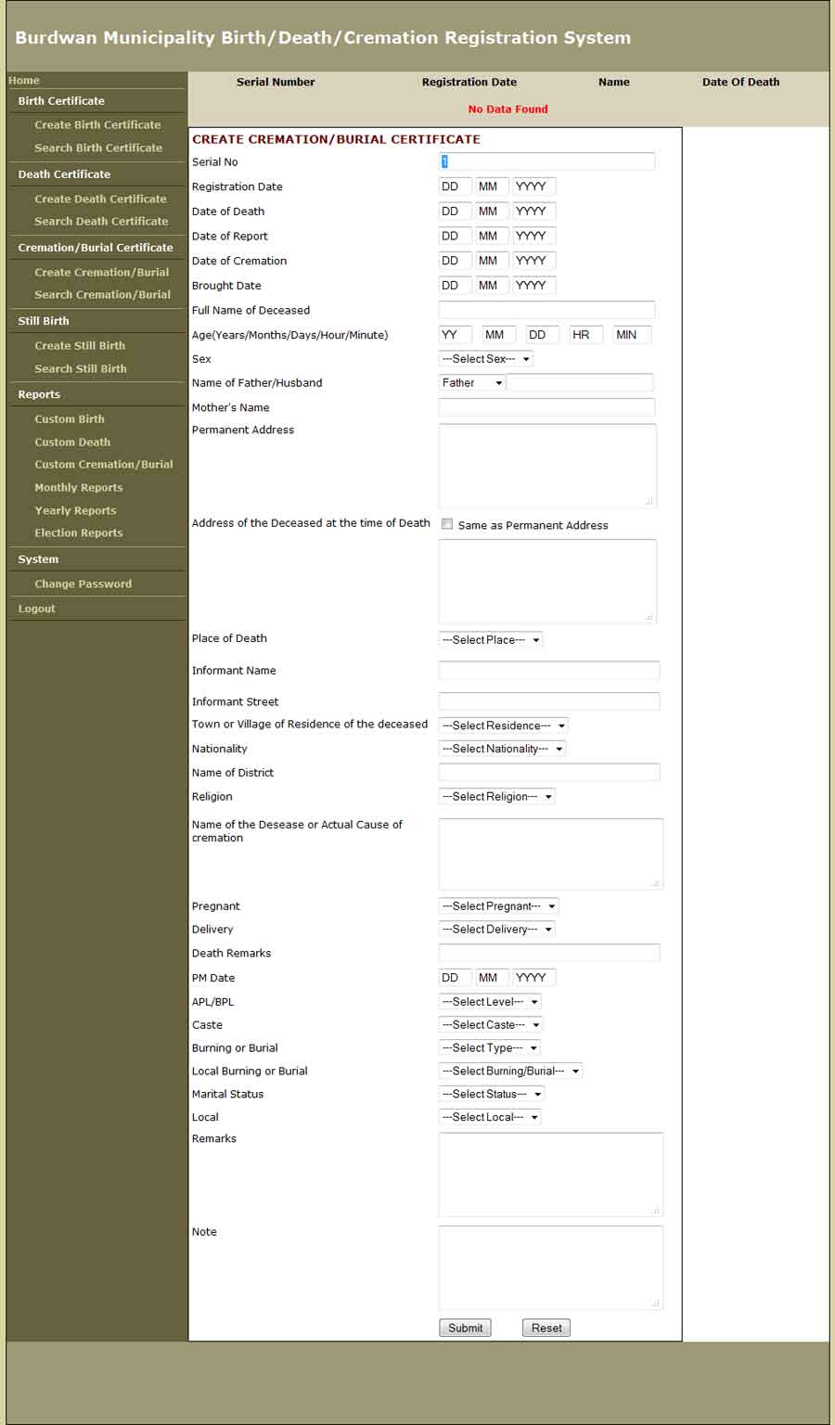Open the Custom Death report
Screen dimensions: 835x1425
[72, 442]
